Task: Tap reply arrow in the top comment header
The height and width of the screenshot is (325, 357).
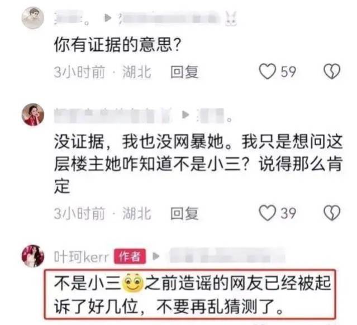Action: (107, 18)
